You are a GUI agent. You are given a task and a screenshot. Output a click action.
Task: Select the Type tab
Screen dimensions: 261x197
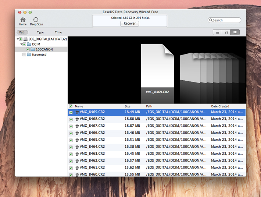pyautogui.click(x=40, y=32)
